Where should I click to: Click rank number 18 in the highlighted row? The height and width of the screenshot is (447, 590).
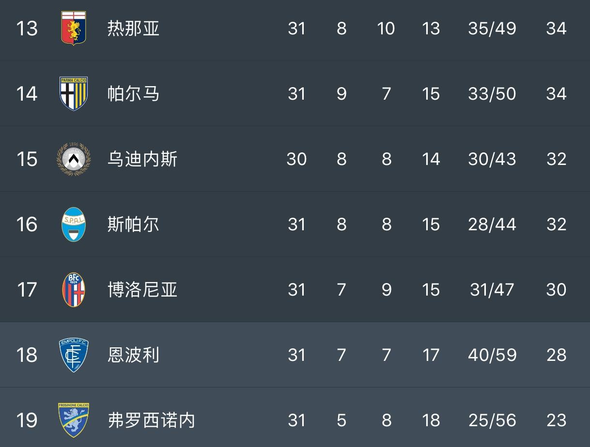[27, 355]
